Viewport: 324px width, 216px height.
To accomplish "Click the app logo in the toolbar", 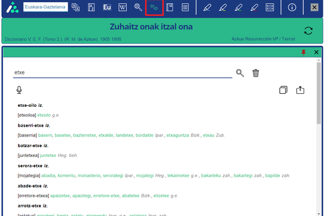I will (12, 7).
